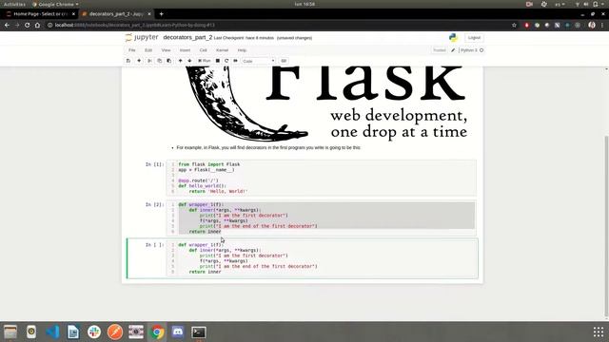Image resolution: width=609 pixels, height=342 pixels.
Task: Close the decorators_part_2 browser tab
Action: point(149,14)
